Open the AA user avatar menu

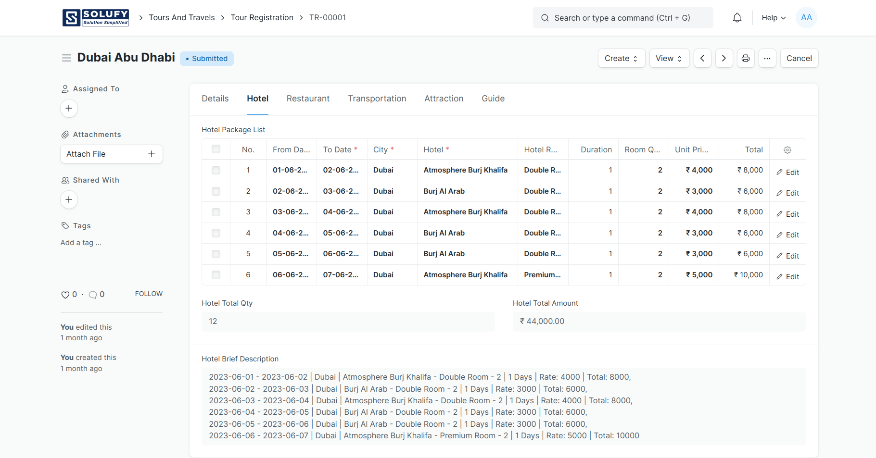point(806,18)
